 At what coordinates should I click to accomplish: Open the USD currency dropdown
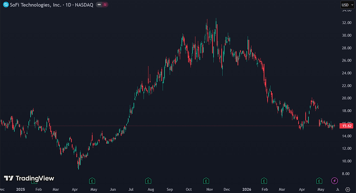pos(347,5)
